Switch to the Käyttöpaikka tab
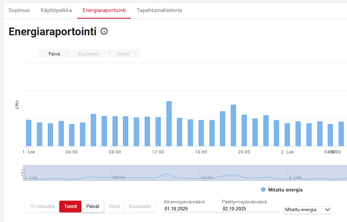The height and width of the screenshot is (222, 347). [56, 10]
